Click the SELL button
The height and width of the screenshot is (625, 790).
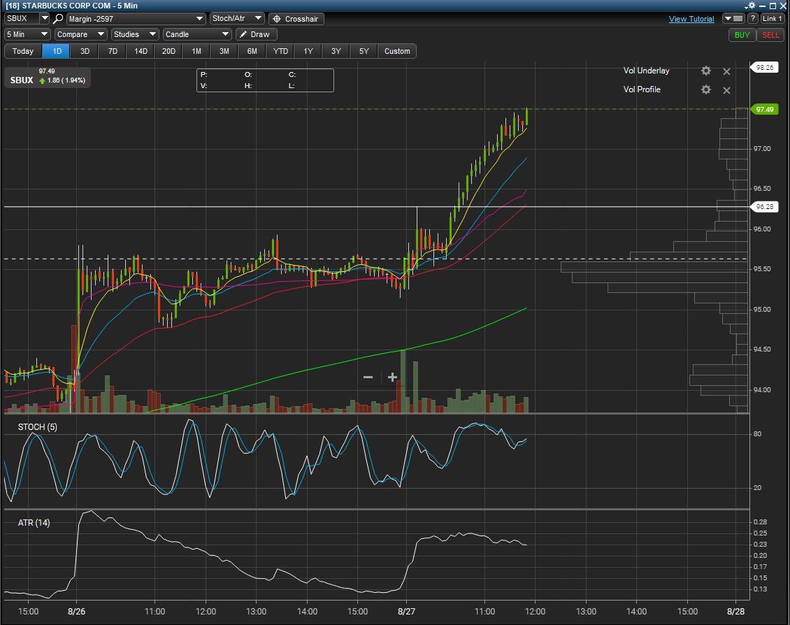tap(770, 35)
